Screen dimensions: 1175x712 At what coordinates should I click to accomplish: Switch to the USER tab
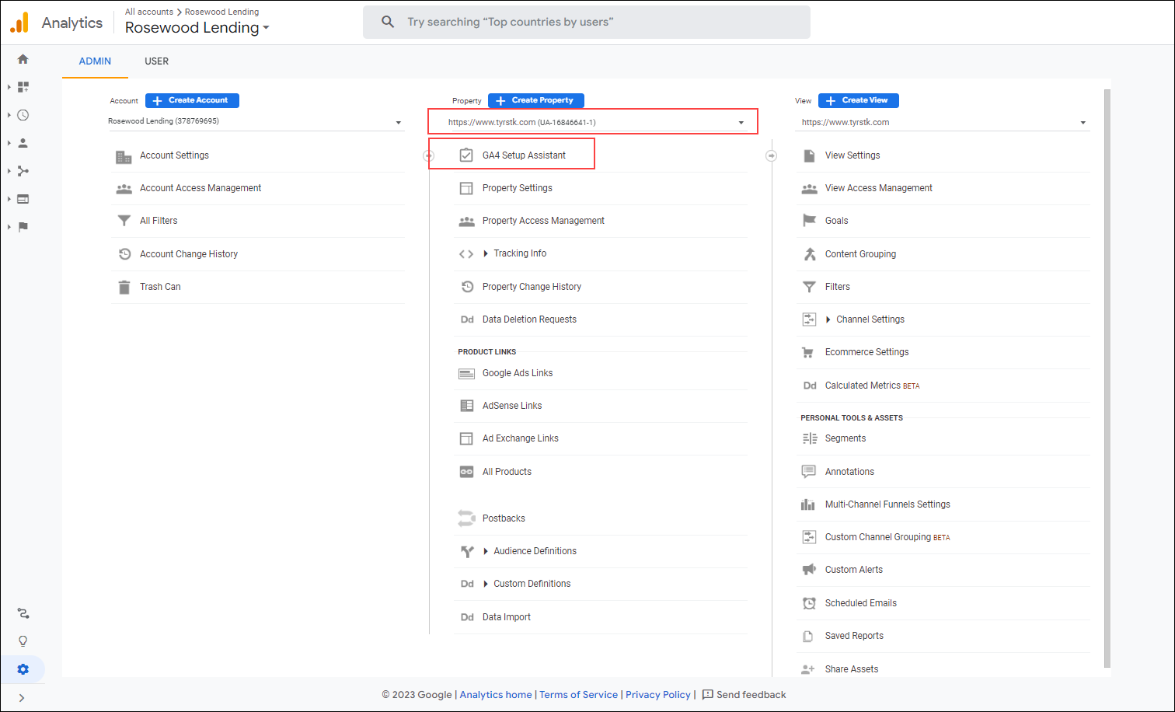[x=156, y=61]
